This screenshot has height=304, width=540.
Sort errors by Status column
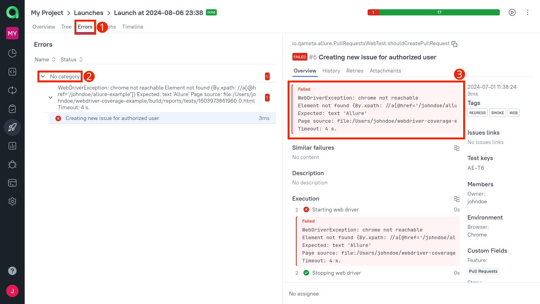tap(72, 59)
